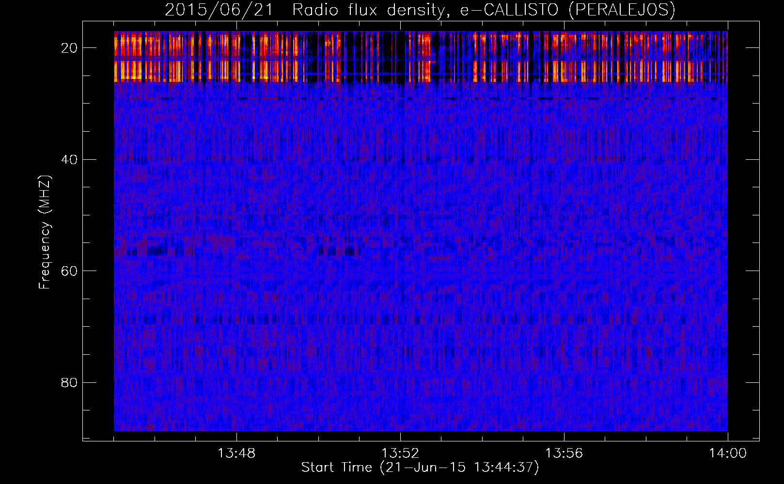Click the '60' frequency tick label
Image resolution: width=784 pixels, height=484 pixels.
tap(69, 271)
